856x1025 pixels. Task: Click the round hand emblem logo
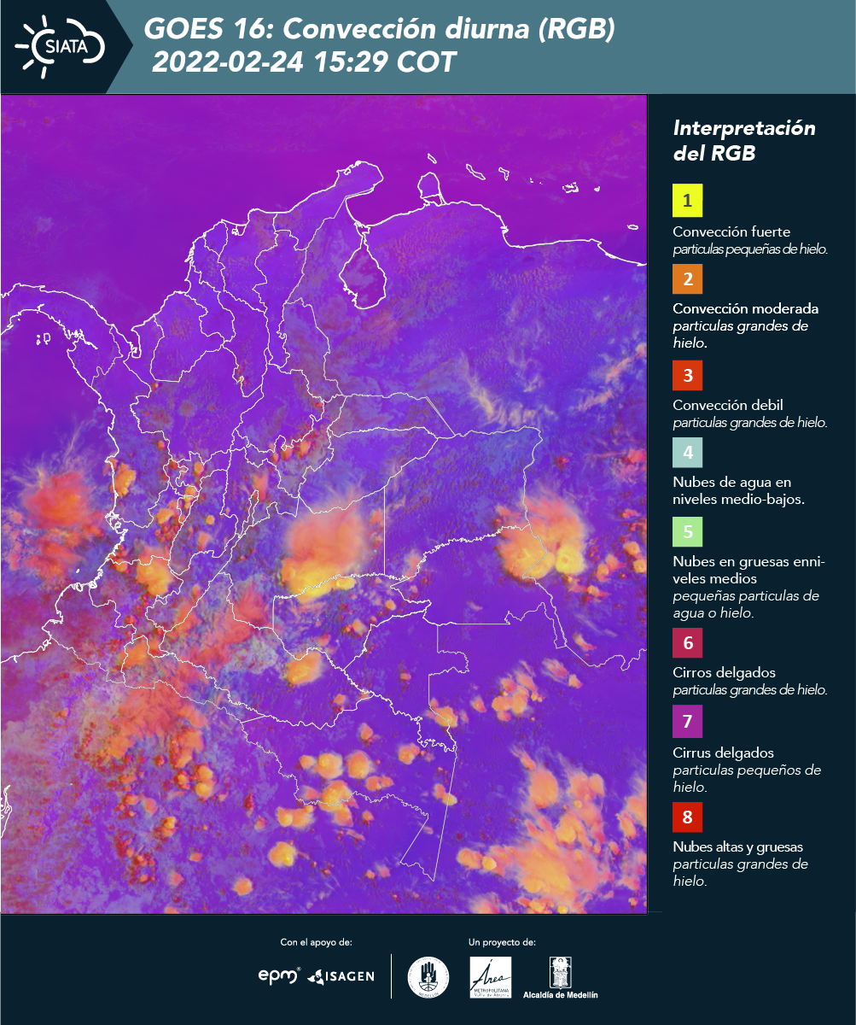[428, 977]
